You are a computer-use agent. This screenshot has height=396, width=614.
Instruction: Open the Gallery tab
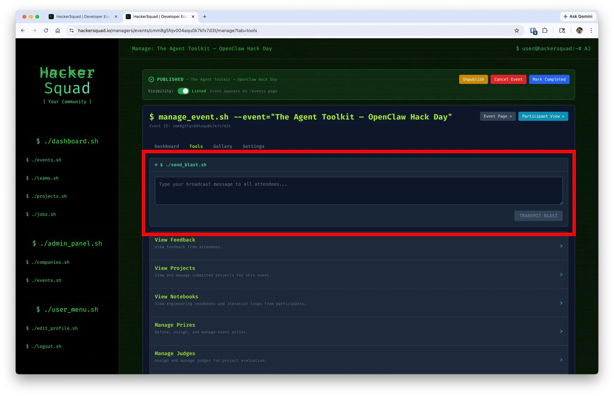tap(222, 146)
